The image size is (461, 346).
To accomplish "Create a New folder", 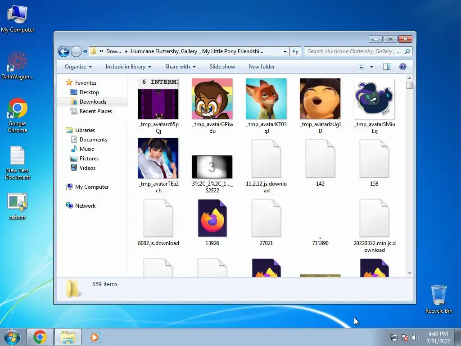I will point(262,67).
